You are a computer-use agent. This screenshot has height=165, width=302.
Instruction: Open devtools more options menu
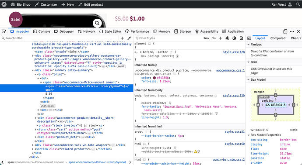[x=292, y=31]
